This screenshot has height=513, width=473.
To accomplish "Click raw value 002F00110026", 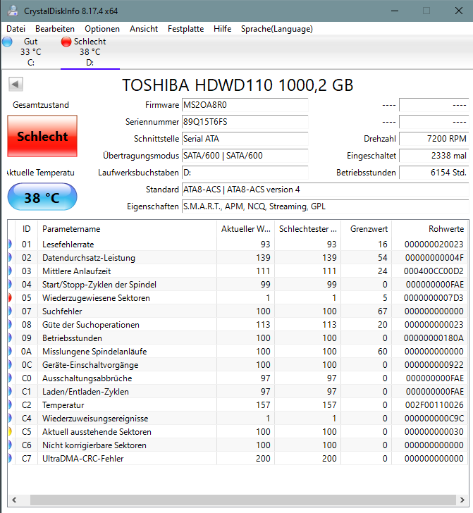I will (434, 405).
